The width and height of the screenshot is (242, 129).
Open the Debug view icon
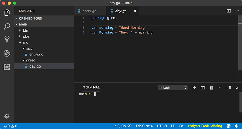7,53
